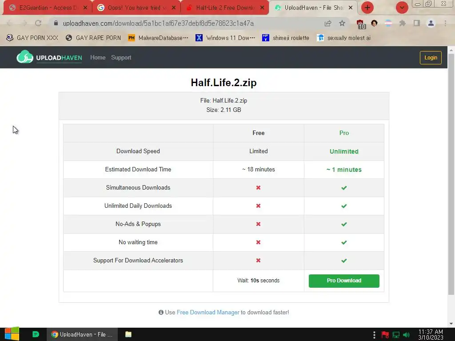This screenshot has height=341, width=455.
Task: Select the UploadHaven taskbar window button
Action: (x=82, y=334)
